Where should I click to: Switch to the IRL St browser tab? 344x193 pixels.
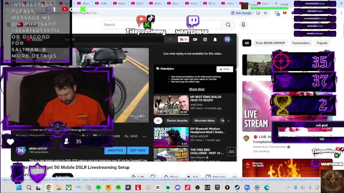coord(209,3)
